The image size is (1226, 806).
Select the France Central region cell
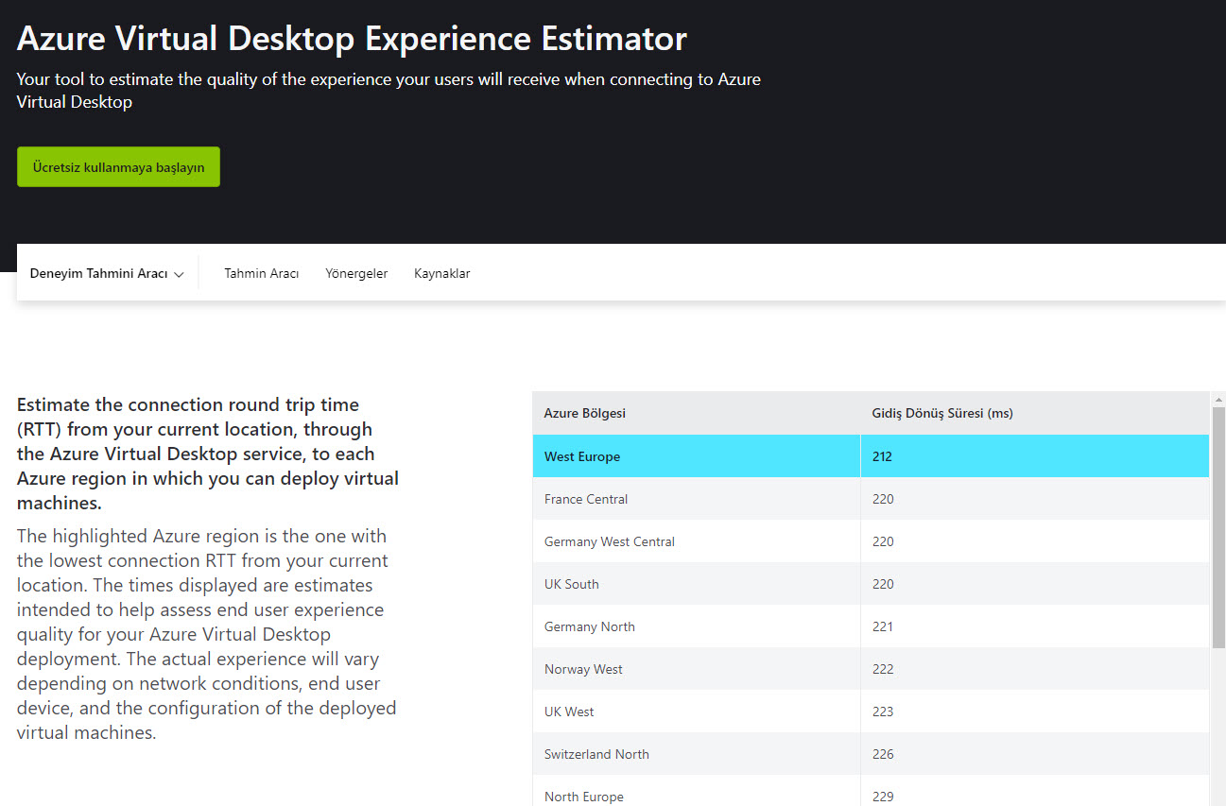tap(586, 499)
